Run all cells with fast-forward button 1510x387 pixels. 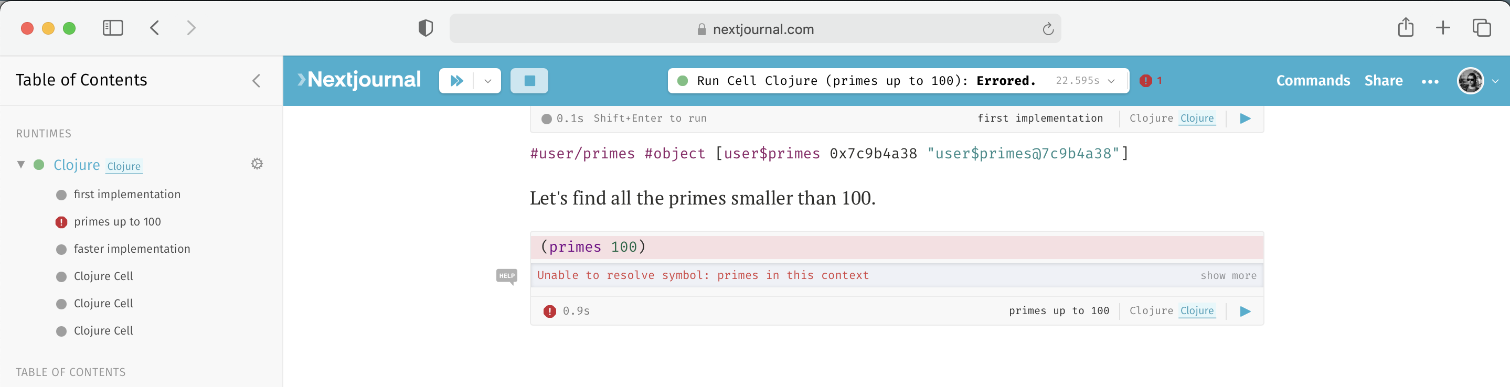[456, 81]
